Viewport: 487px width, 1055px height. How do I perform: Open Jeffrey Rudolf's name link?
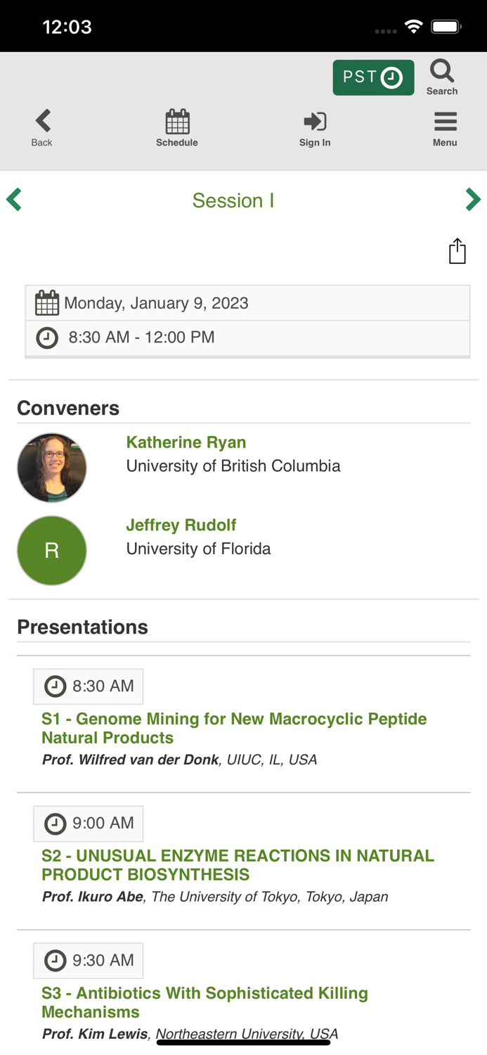(181, 525)
